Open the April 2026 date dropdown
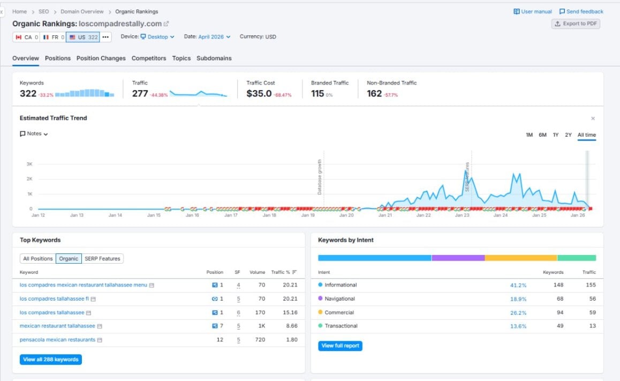The width and height of the screenshot is (620, 381). tap(214, 37)
